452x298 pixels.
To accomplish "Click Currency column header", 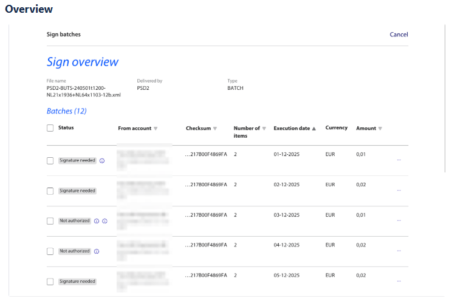I will click(337, 128).
